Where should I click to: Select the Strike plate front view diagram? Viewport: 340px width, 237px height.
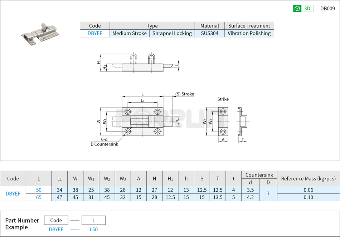tap(223, 122)
